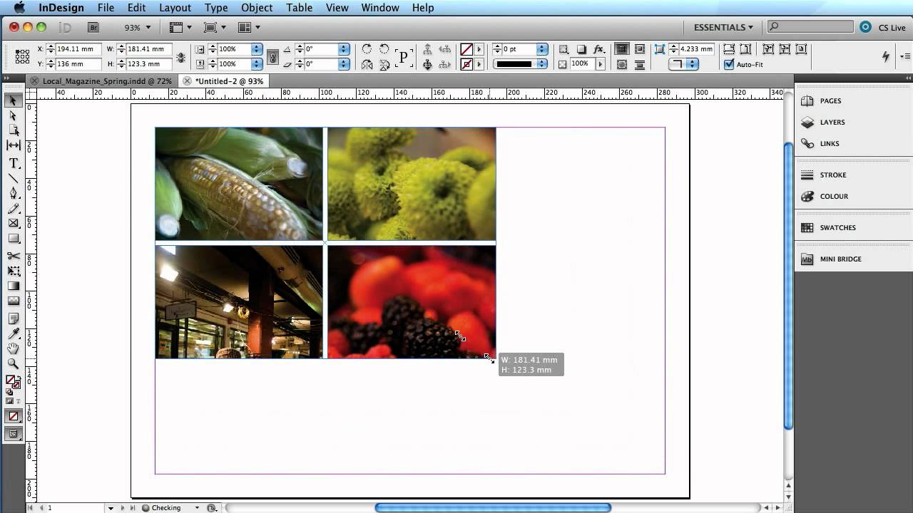Viewport: 913px width, 513px height.
Task: Open the Object menu
Action: [257, 8]
